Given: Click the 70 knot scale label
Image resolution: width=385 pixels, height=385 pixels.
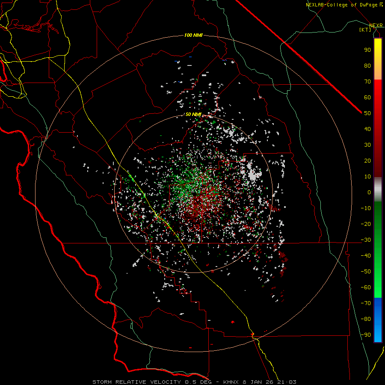Looking at the screenshot, I should click(x=367, y=82).
